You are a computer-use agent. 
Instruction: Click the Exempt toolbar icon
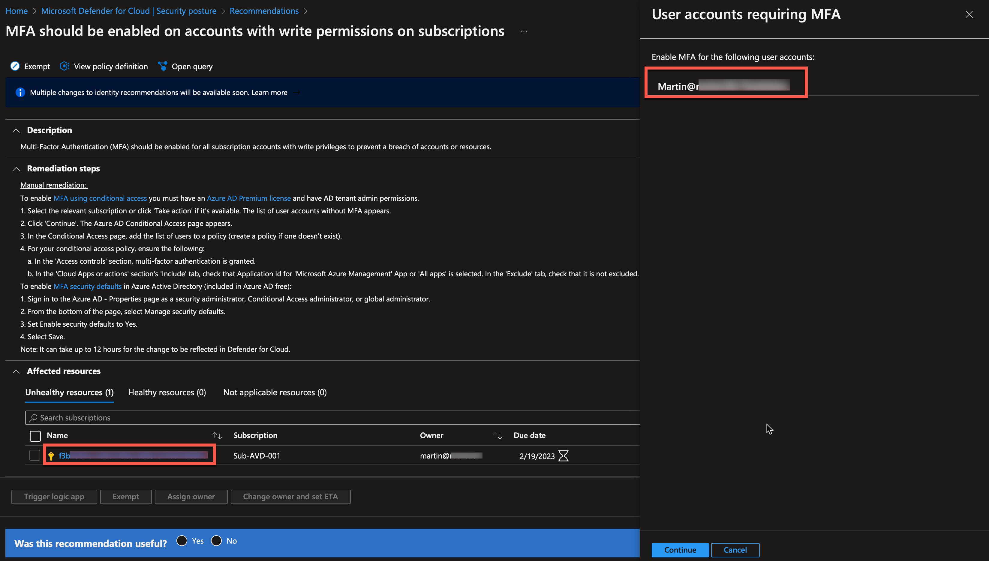pyautogui.click(x=15, y=66)
